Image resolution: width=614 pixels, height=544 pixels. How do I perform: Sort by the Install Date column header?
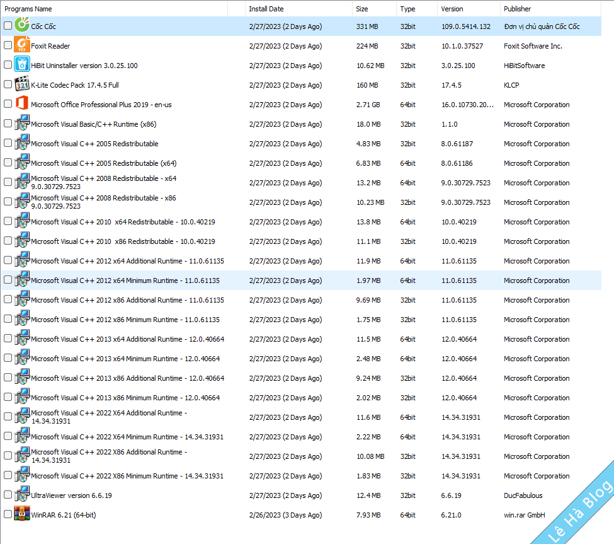point(266,9)
